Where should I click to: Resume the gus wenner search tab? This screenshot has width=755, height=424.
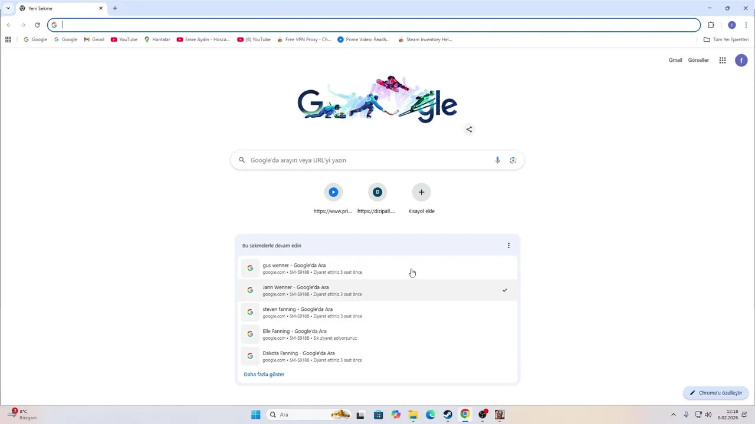[x=377, y=268]
